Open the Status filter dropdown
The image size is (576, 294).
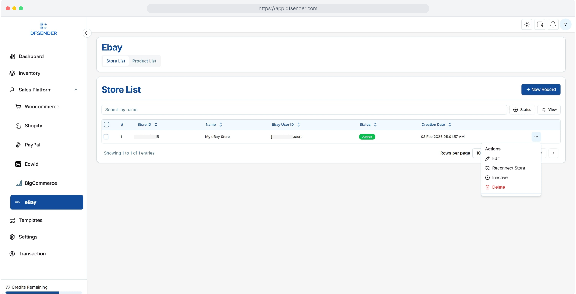pos(522,109)
